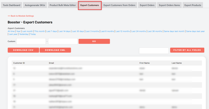The width and height of the screenshot is (209, 109).
Task: Switch to Autogenerate SKUs tab
Action: tap(35, 5)
